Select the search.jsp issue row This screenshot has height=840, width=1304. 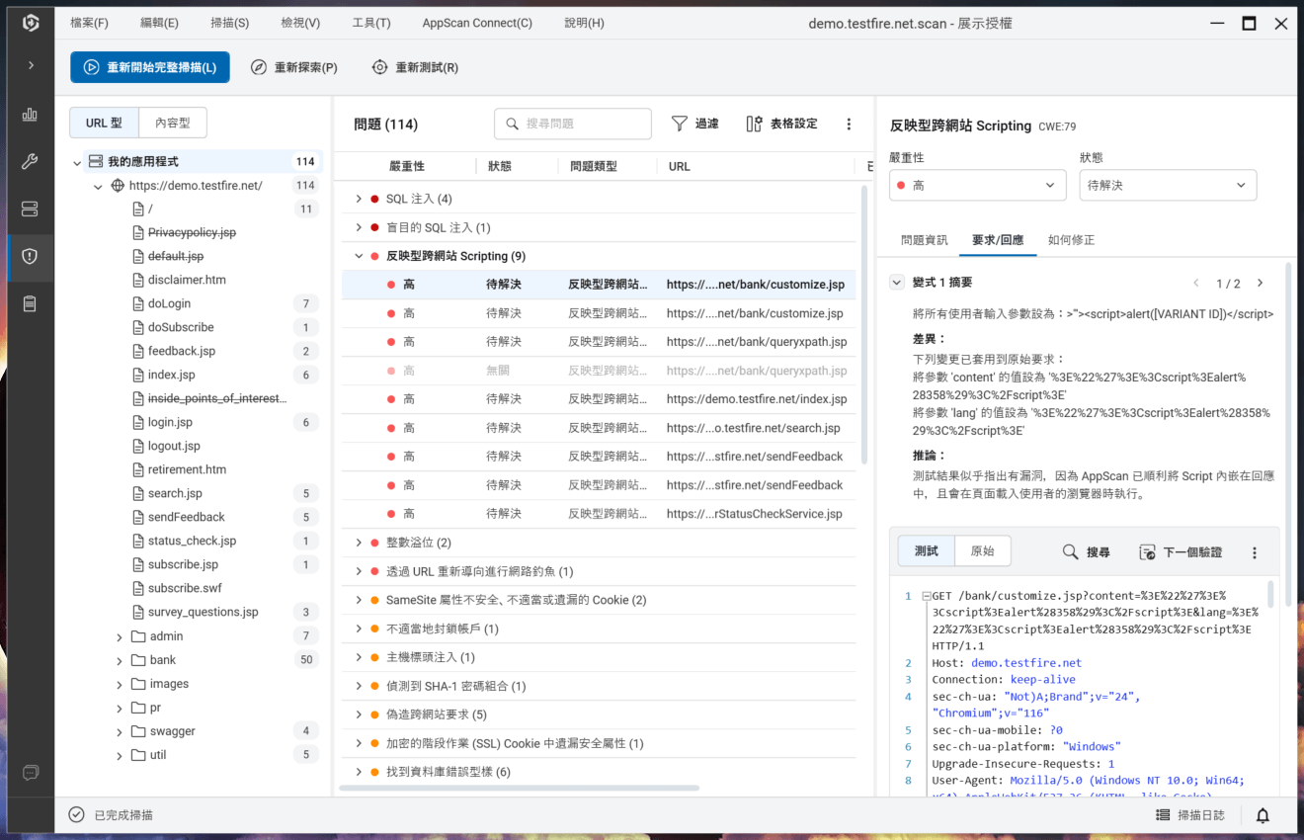(x=599, y=428)
